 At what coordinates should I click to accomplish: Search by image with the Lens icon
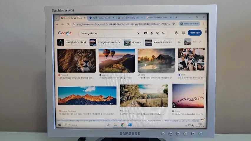158,33
